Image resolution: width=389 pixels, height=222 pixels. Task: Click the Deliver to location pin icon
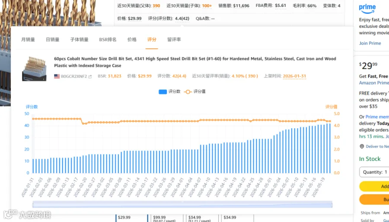tap(362, 147)
